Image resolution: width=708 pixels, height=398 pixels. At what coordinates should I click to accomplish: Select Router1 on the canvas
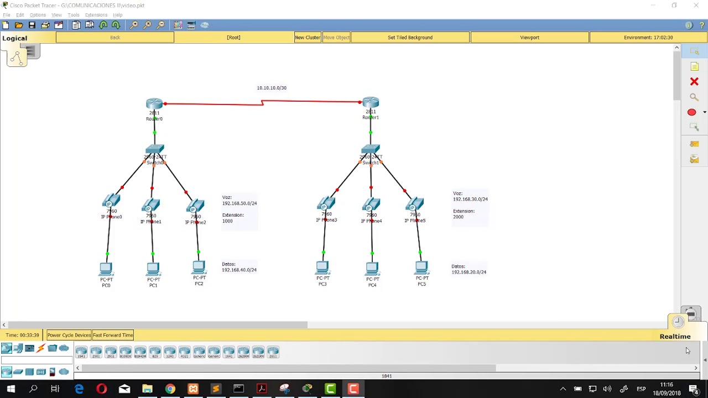[371, 102]
